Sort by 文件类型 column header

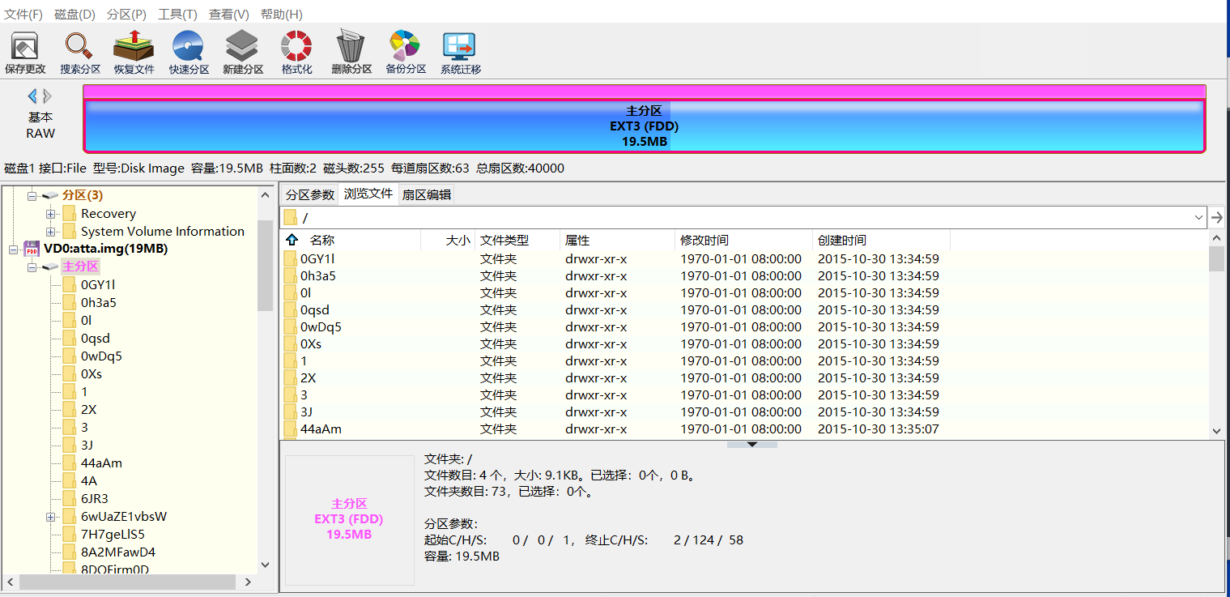tap(517, 240)
